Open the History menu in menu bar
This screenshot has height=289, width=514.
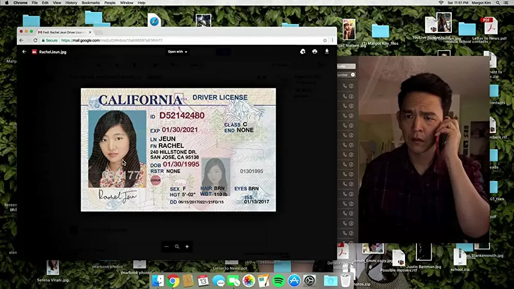pyautogui.click(x=71, y=3)
